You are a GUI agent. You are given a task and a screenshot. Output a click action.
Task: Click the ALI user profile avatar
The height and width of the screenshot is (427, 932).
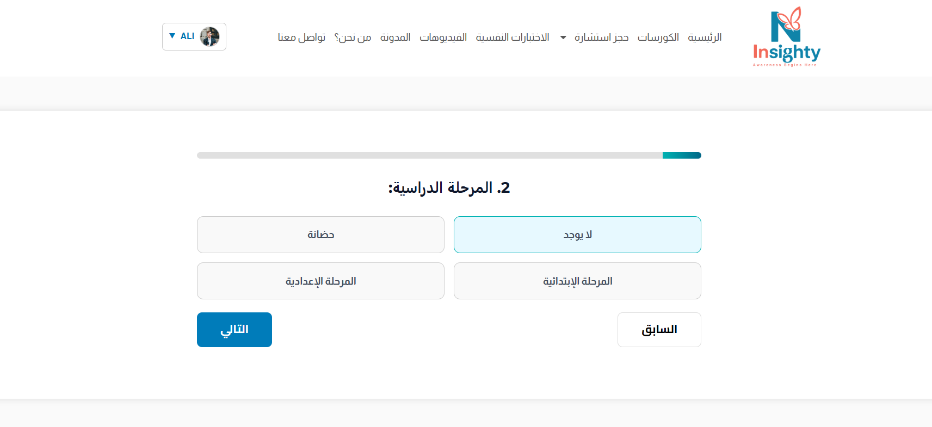coord(209,37)
